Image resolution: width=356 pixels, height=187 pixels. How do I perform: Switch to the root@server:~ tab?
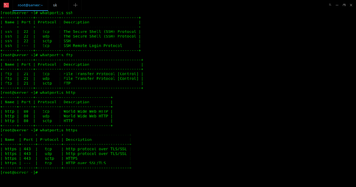(30, 5)
